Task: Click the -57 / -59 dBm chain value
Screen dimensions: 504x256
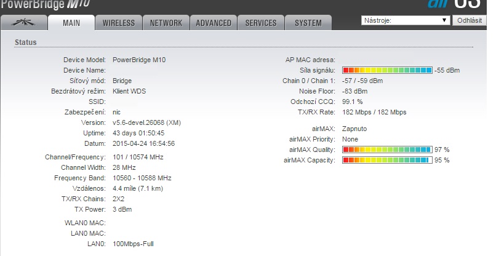Action: click(x=362, y=81)
